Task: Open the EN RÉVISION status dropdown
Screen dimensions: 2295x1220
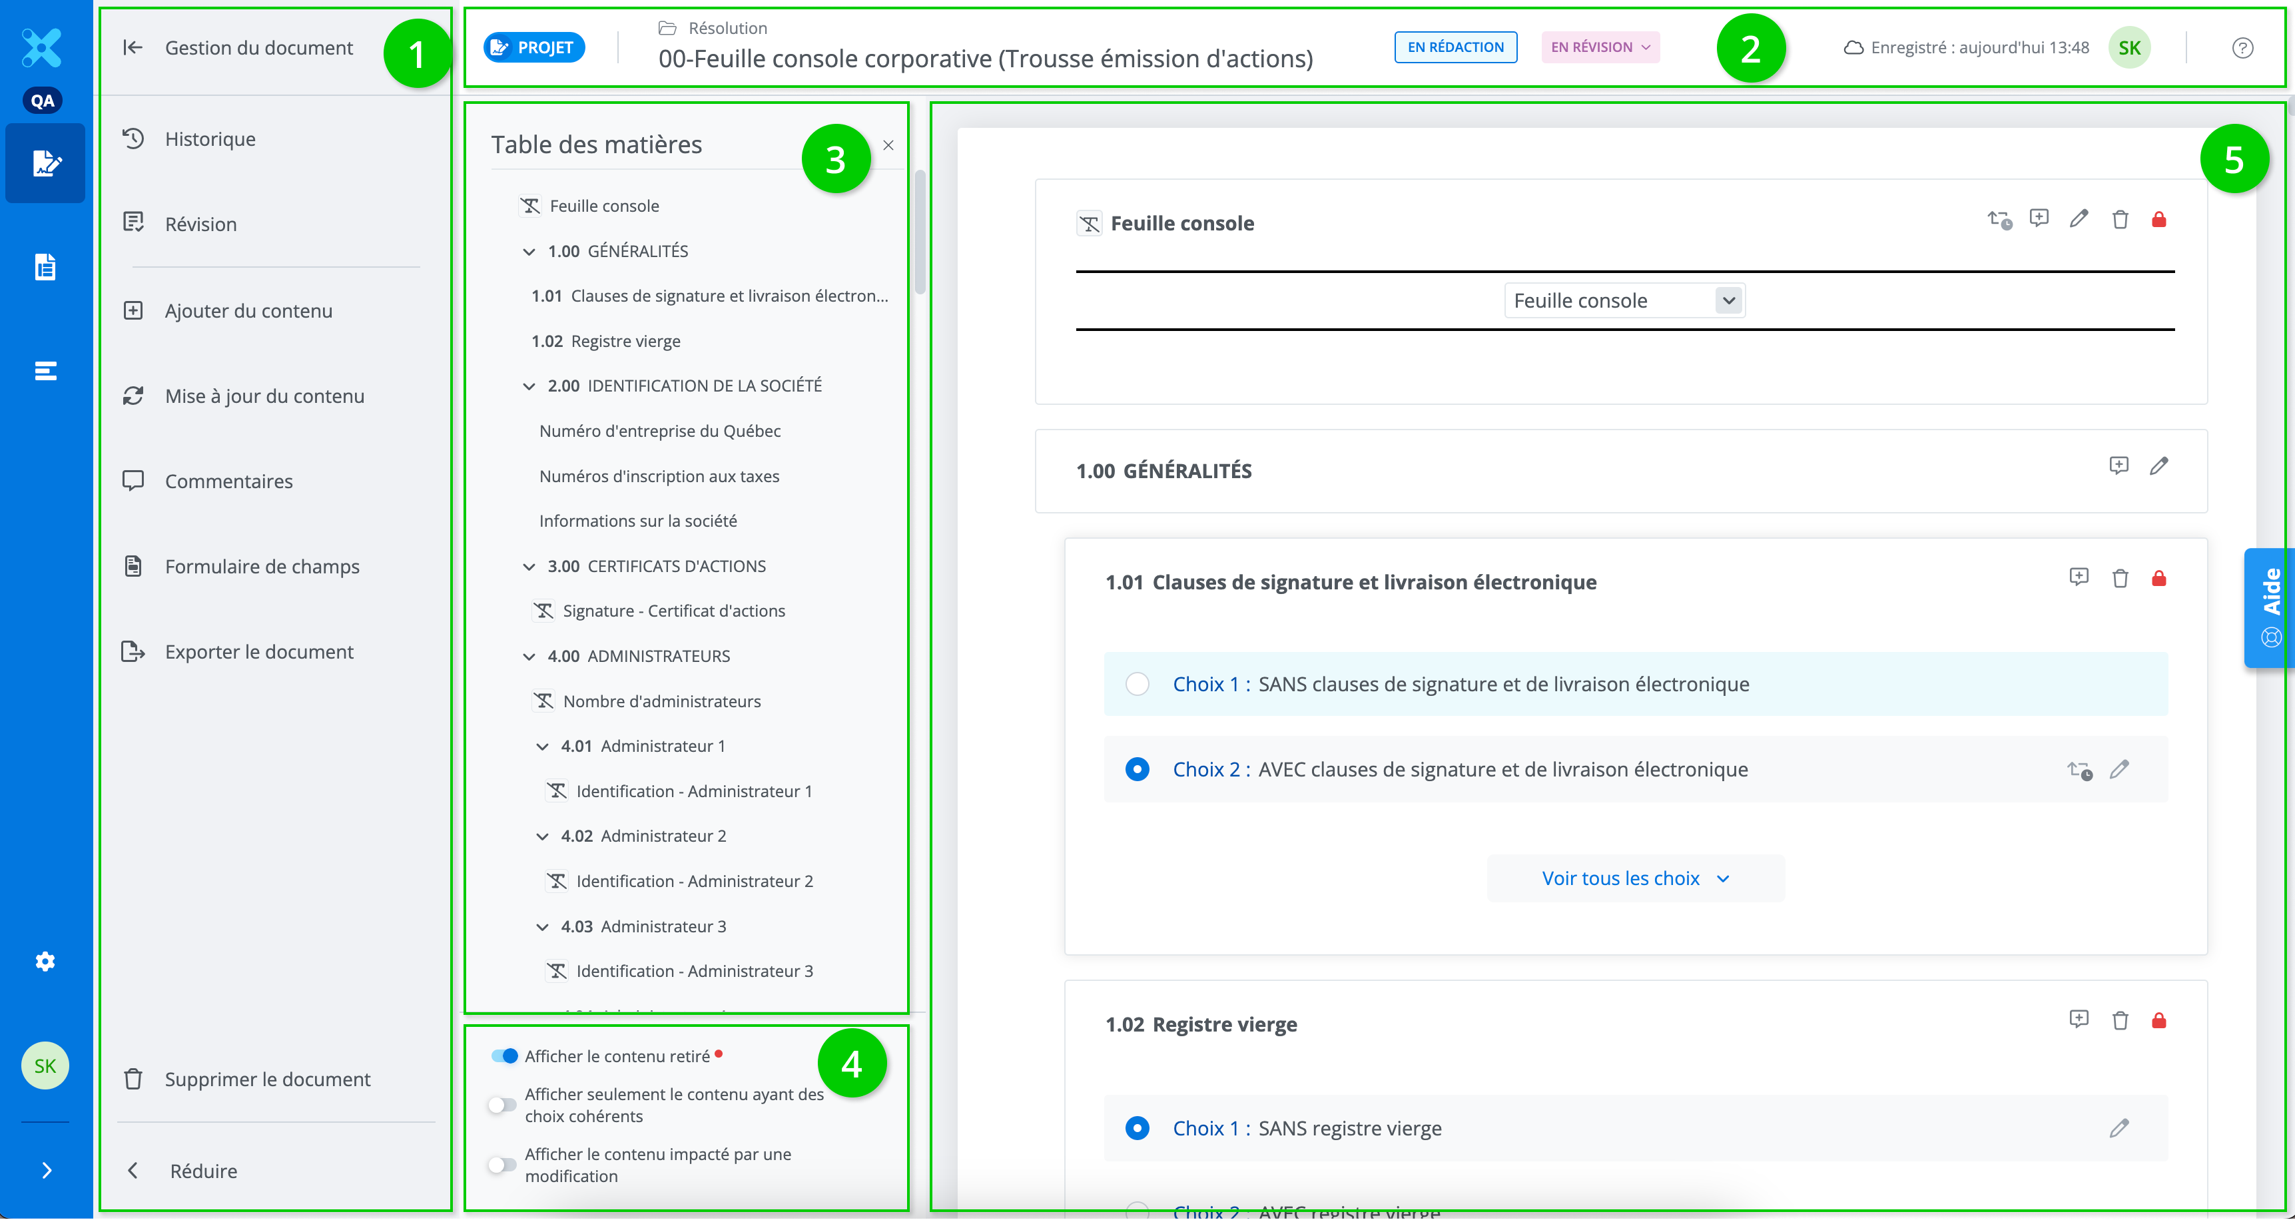Action: pyautogui.click(x=1600, y=47)
